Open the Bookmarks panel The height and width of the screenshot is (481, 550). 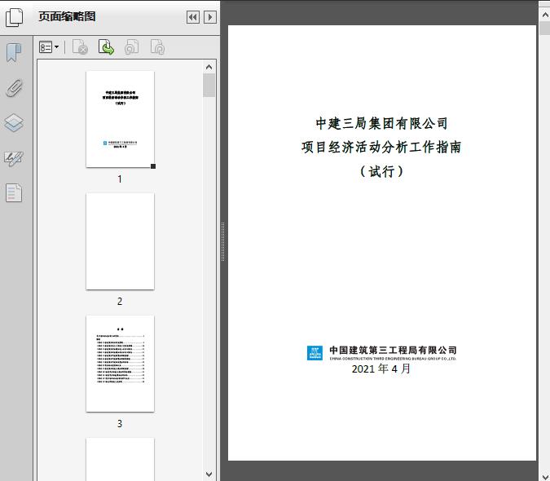tap(14, 53)
